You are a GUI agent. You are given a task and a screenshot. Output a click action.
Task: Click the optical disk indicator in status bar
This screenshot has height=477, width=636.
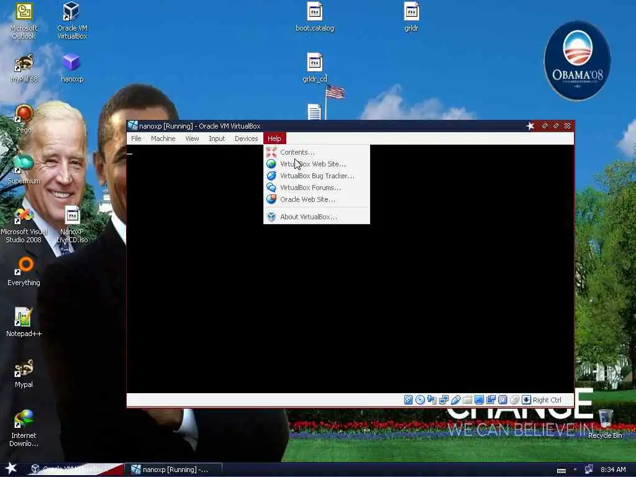point(420,400)
